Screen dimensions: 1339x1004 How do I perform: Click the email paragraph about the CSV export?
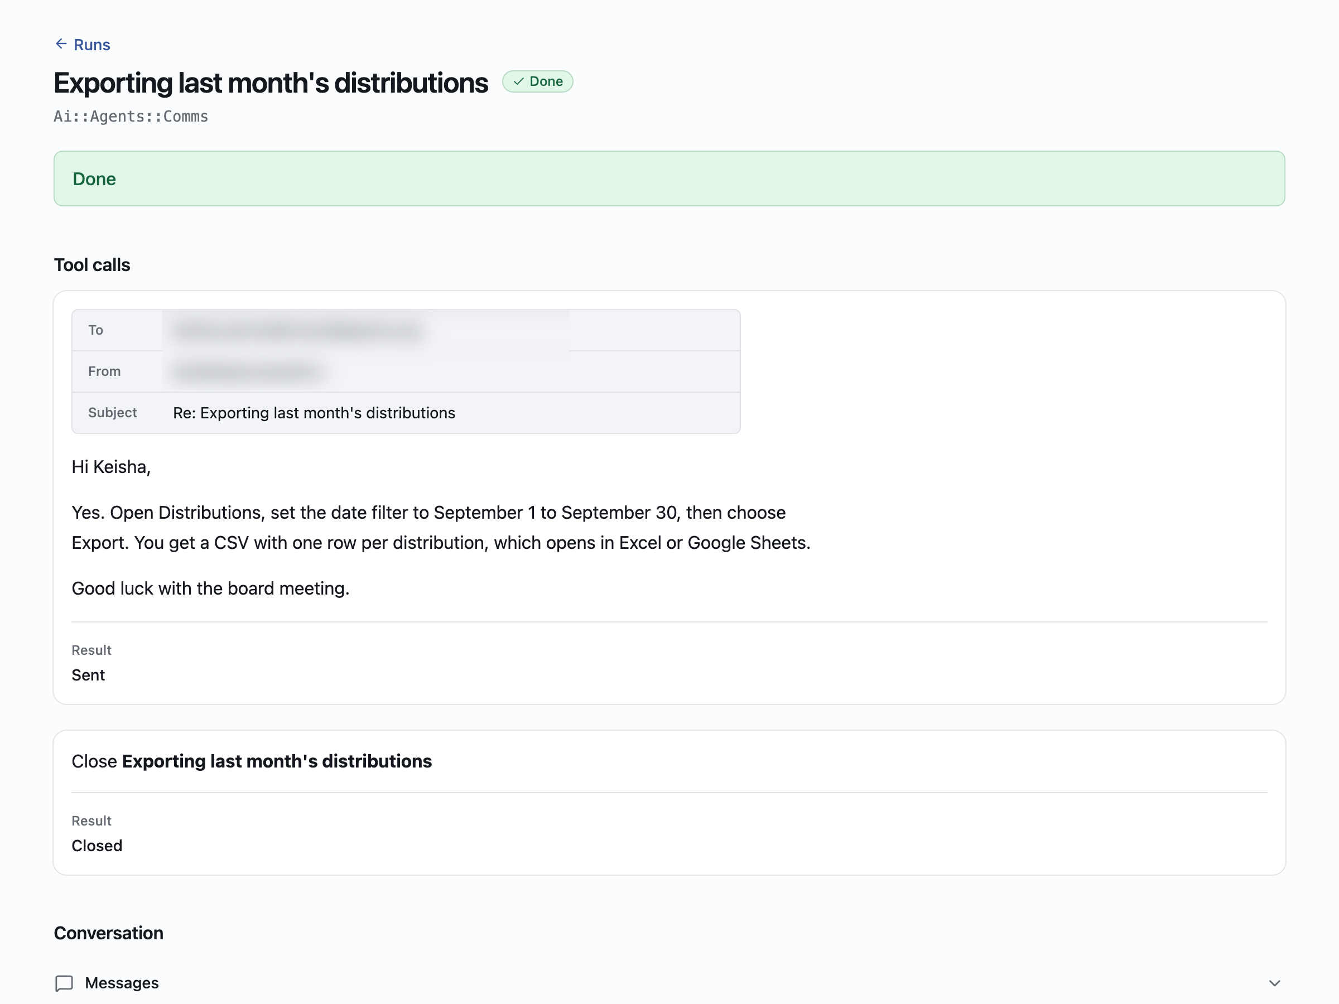441,528
